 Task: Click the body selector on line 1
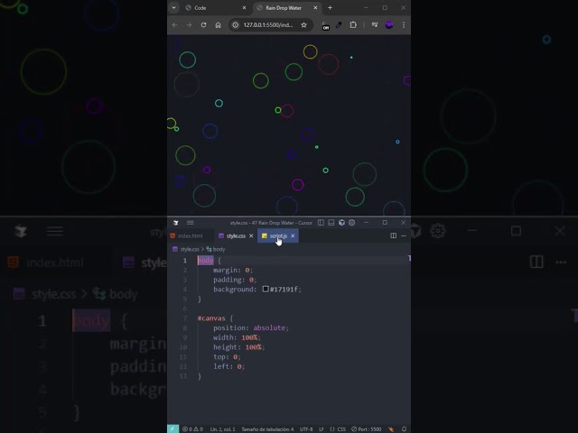[x=205, y=261]
